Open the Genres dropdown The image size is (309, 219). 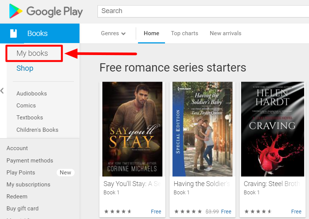tap(113, 33)
